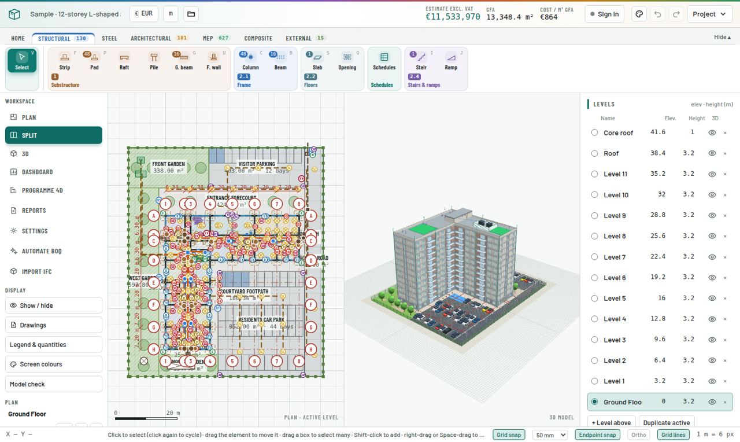Click the undo arrow
Screen dimensions: 740x442
[x=657, y=14]
